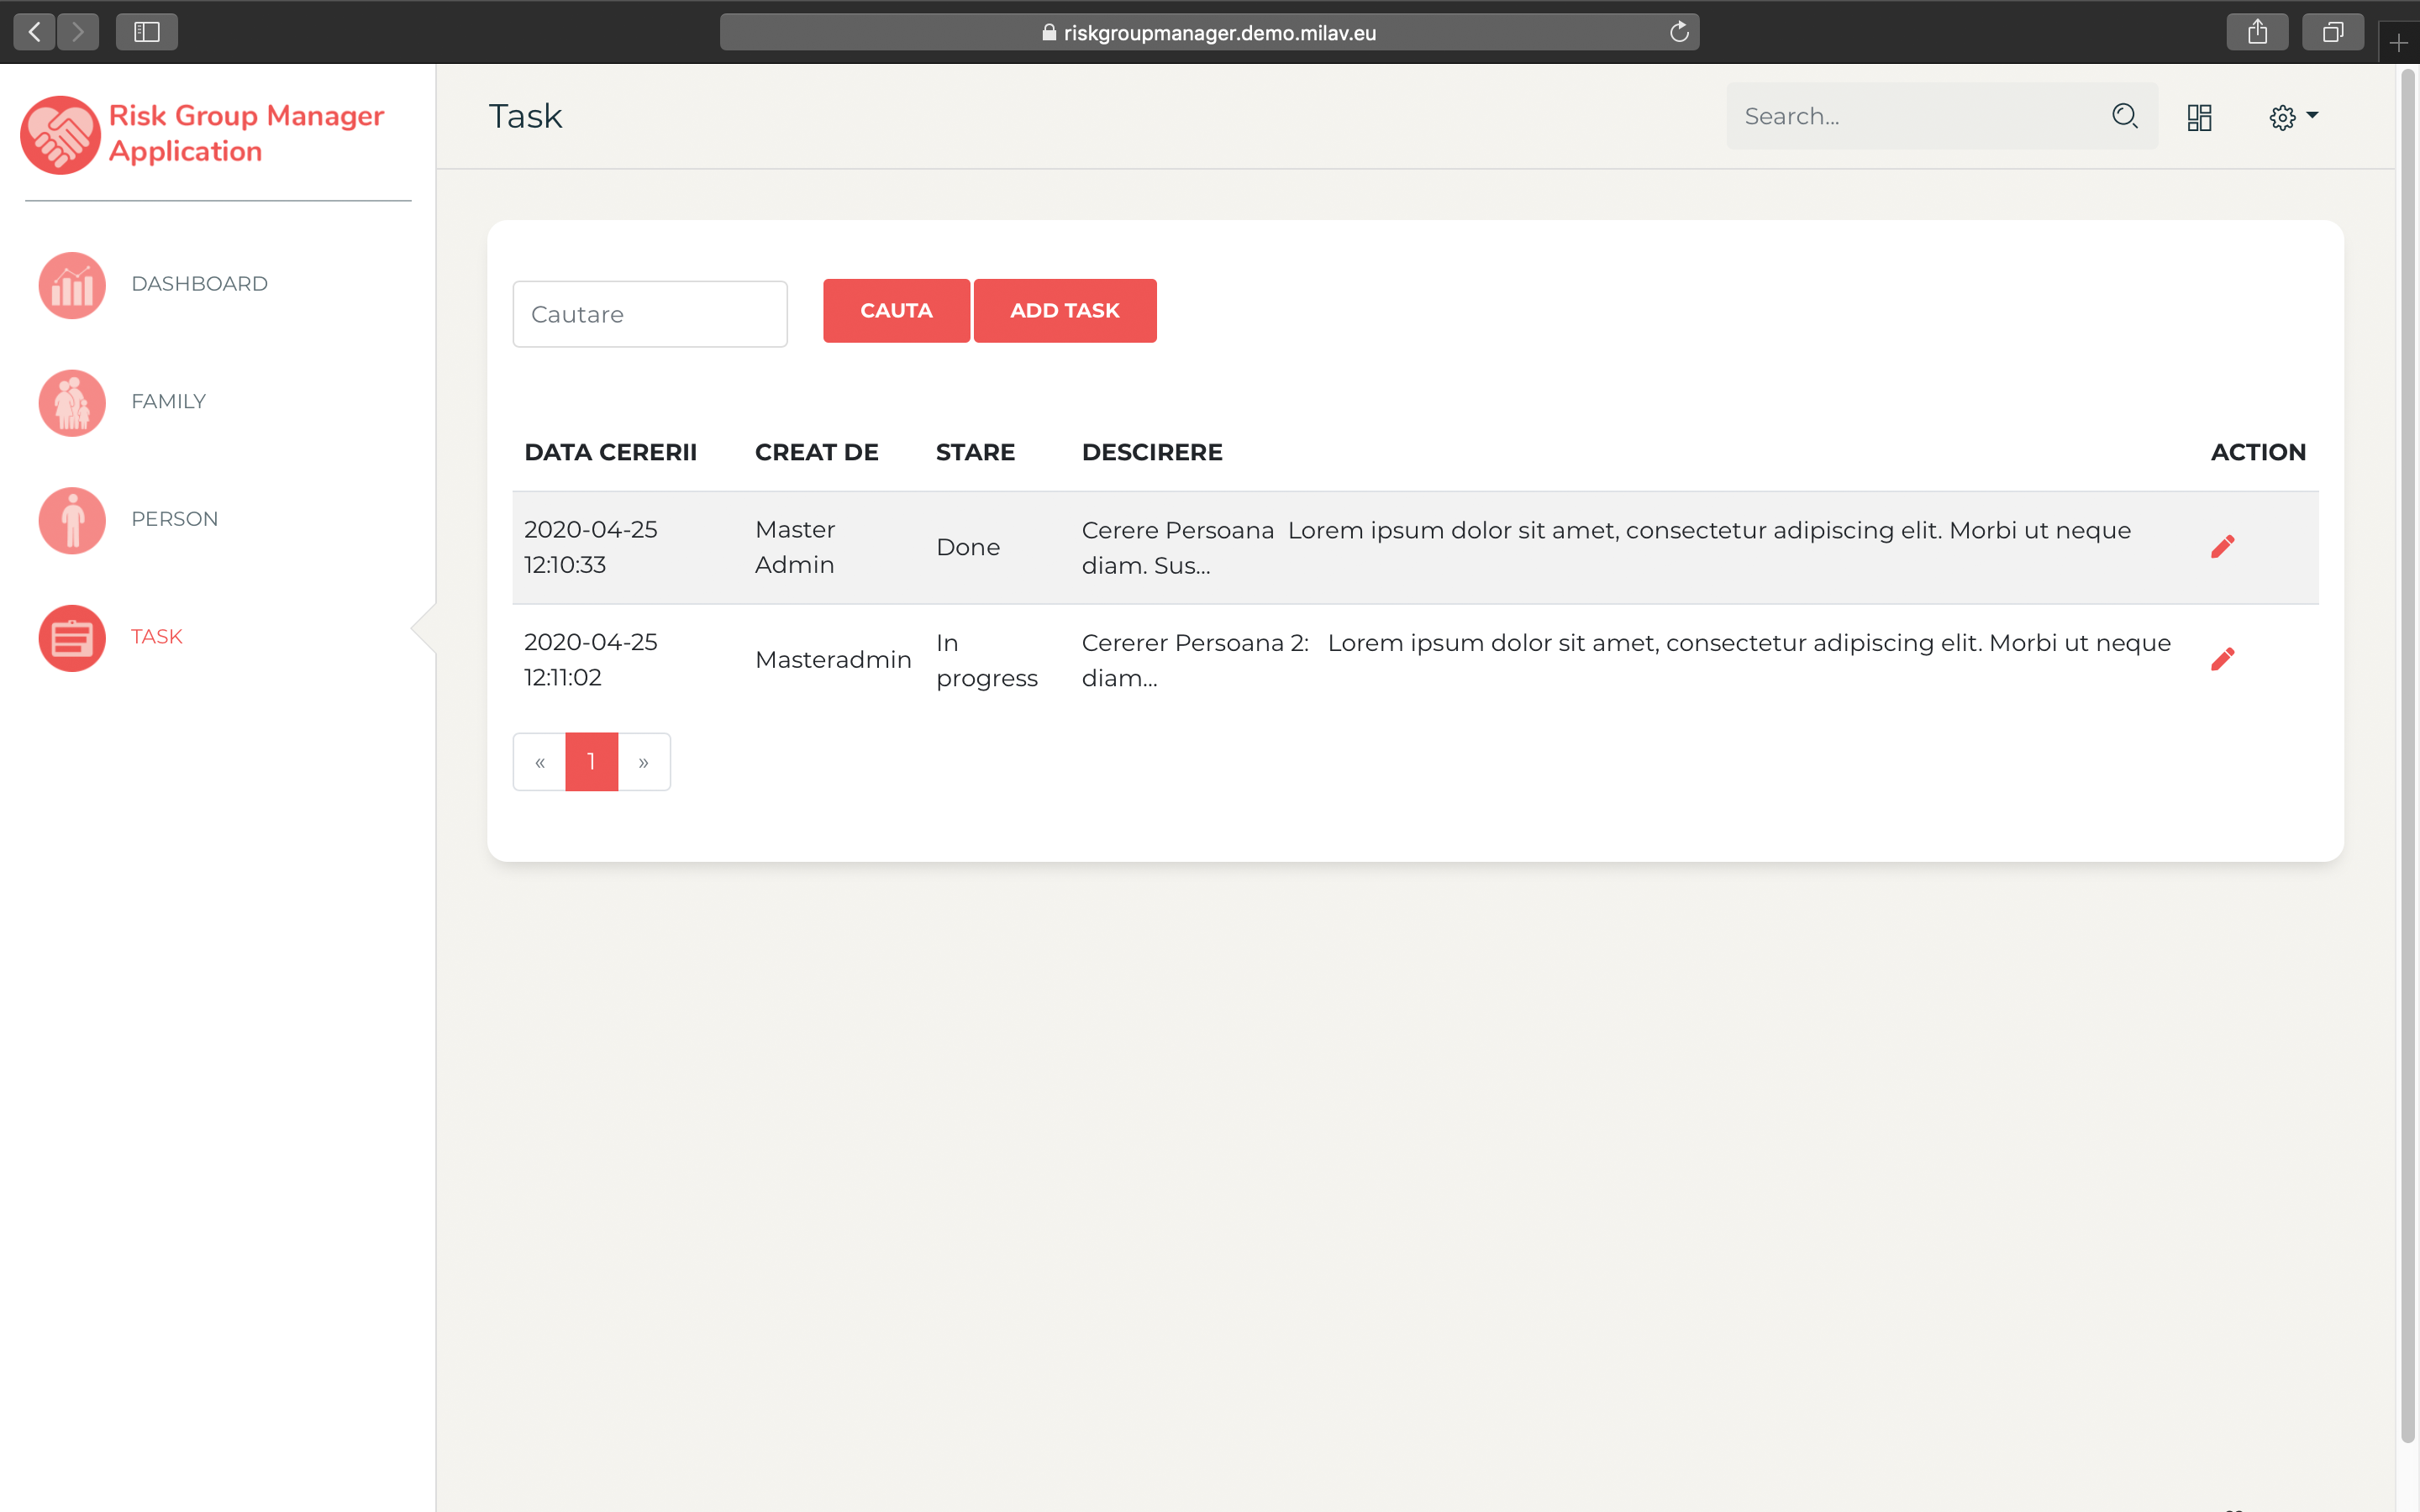The image size is (2420, 1512).
Task: Go to previous page in pagination
Action: click(540, 762)
